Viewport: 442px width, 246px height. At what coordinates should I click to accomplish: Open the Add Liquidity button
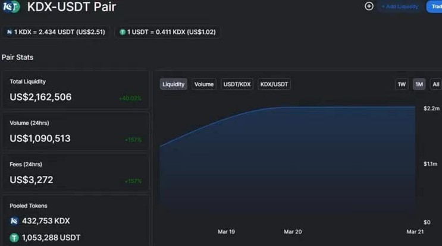(x=400, y=7)
